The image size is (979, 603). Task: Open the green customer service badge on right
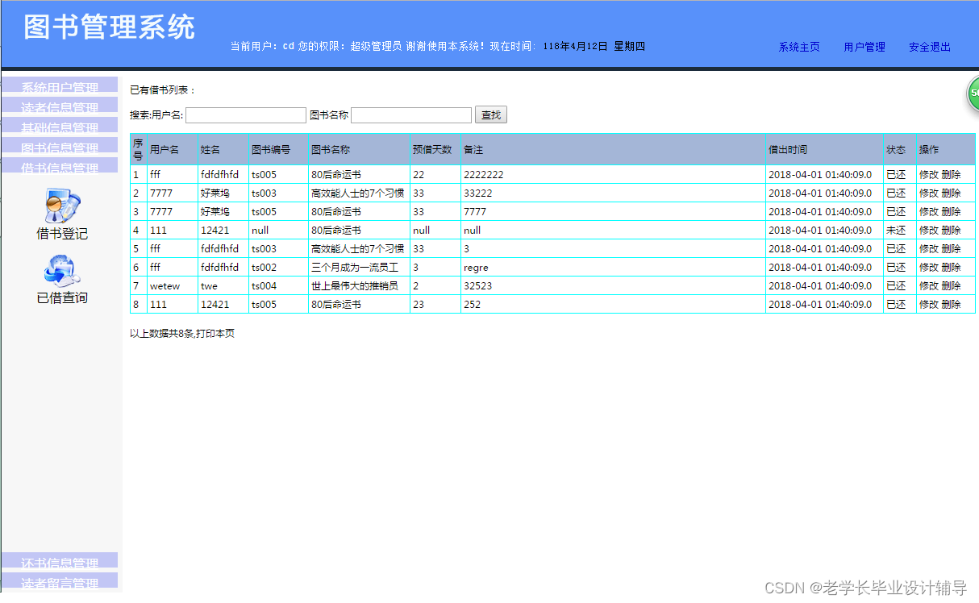[x=972, y=94]
